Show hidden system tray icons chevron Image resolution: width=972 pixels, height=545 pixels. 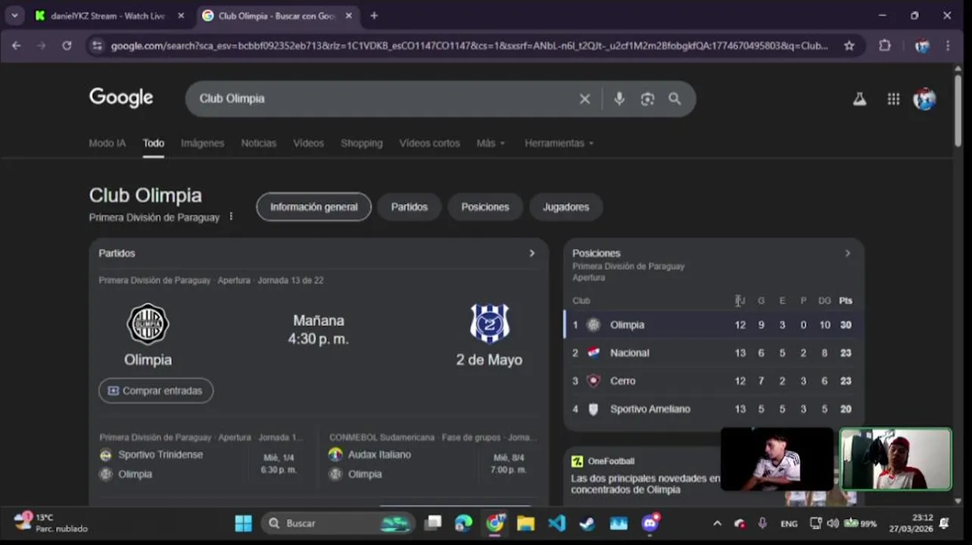point(717,523)
